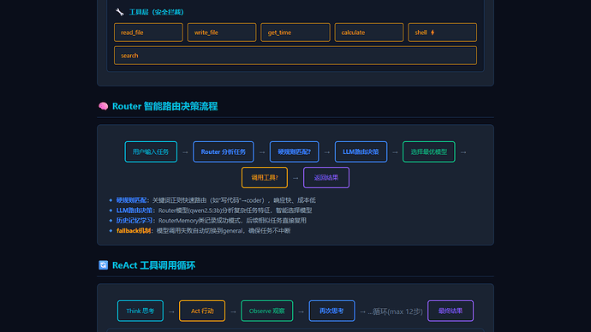Click the 返回结果 flow node

pos(326,177)
